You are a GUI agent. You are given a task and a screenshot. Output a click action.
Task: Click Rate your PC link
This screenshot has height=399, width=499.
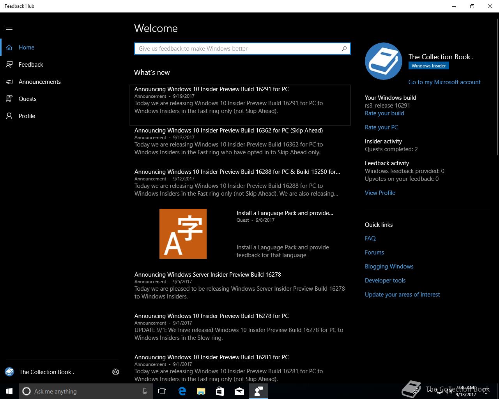click(381, 127)
